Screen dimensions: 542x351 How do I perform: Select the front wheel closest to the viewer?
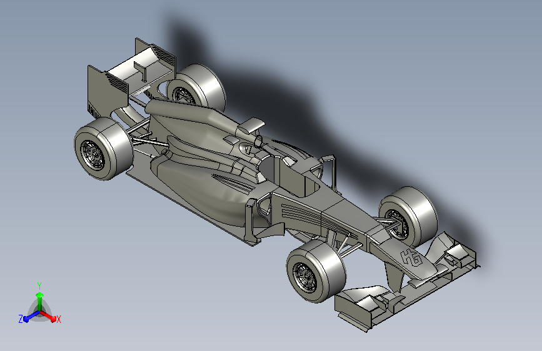click(316, 271)
